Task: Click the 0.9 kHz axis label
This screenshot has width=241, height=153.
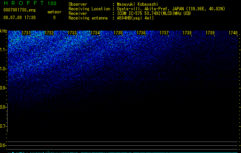Action: (x=3, y=88)
